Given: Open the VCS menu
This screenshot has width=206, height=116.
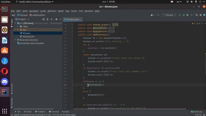Looking at the screenshot, I should (81, 11).
